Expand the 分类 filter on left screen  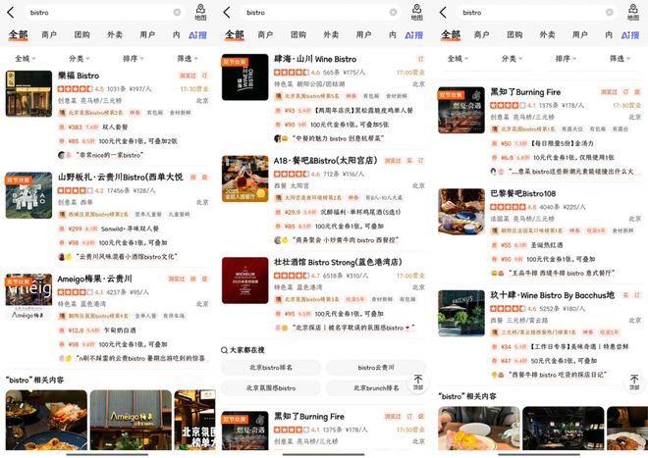(x=79, y=59)
